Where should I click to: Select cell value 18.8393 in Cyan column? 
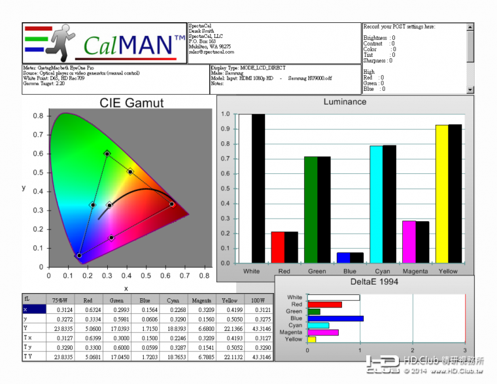[174, 328]
